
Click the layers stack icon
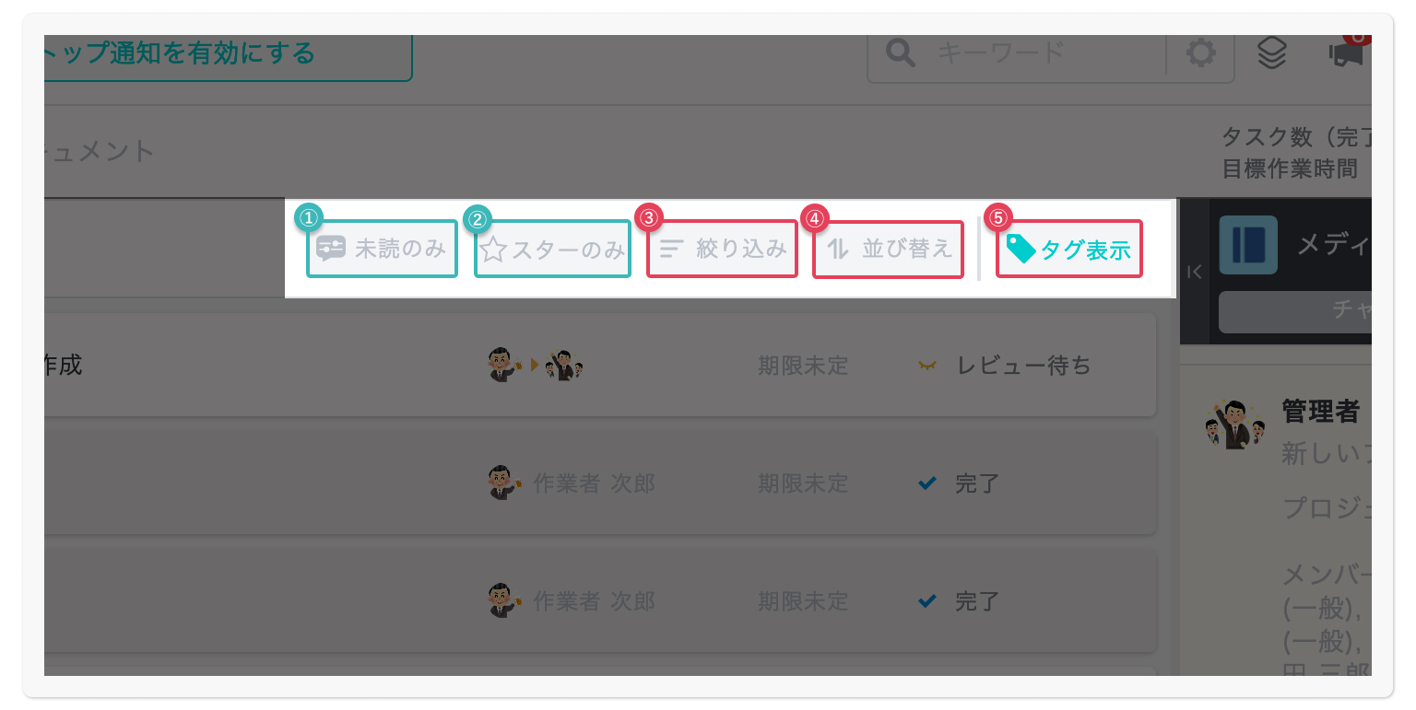pos(1272,53)
